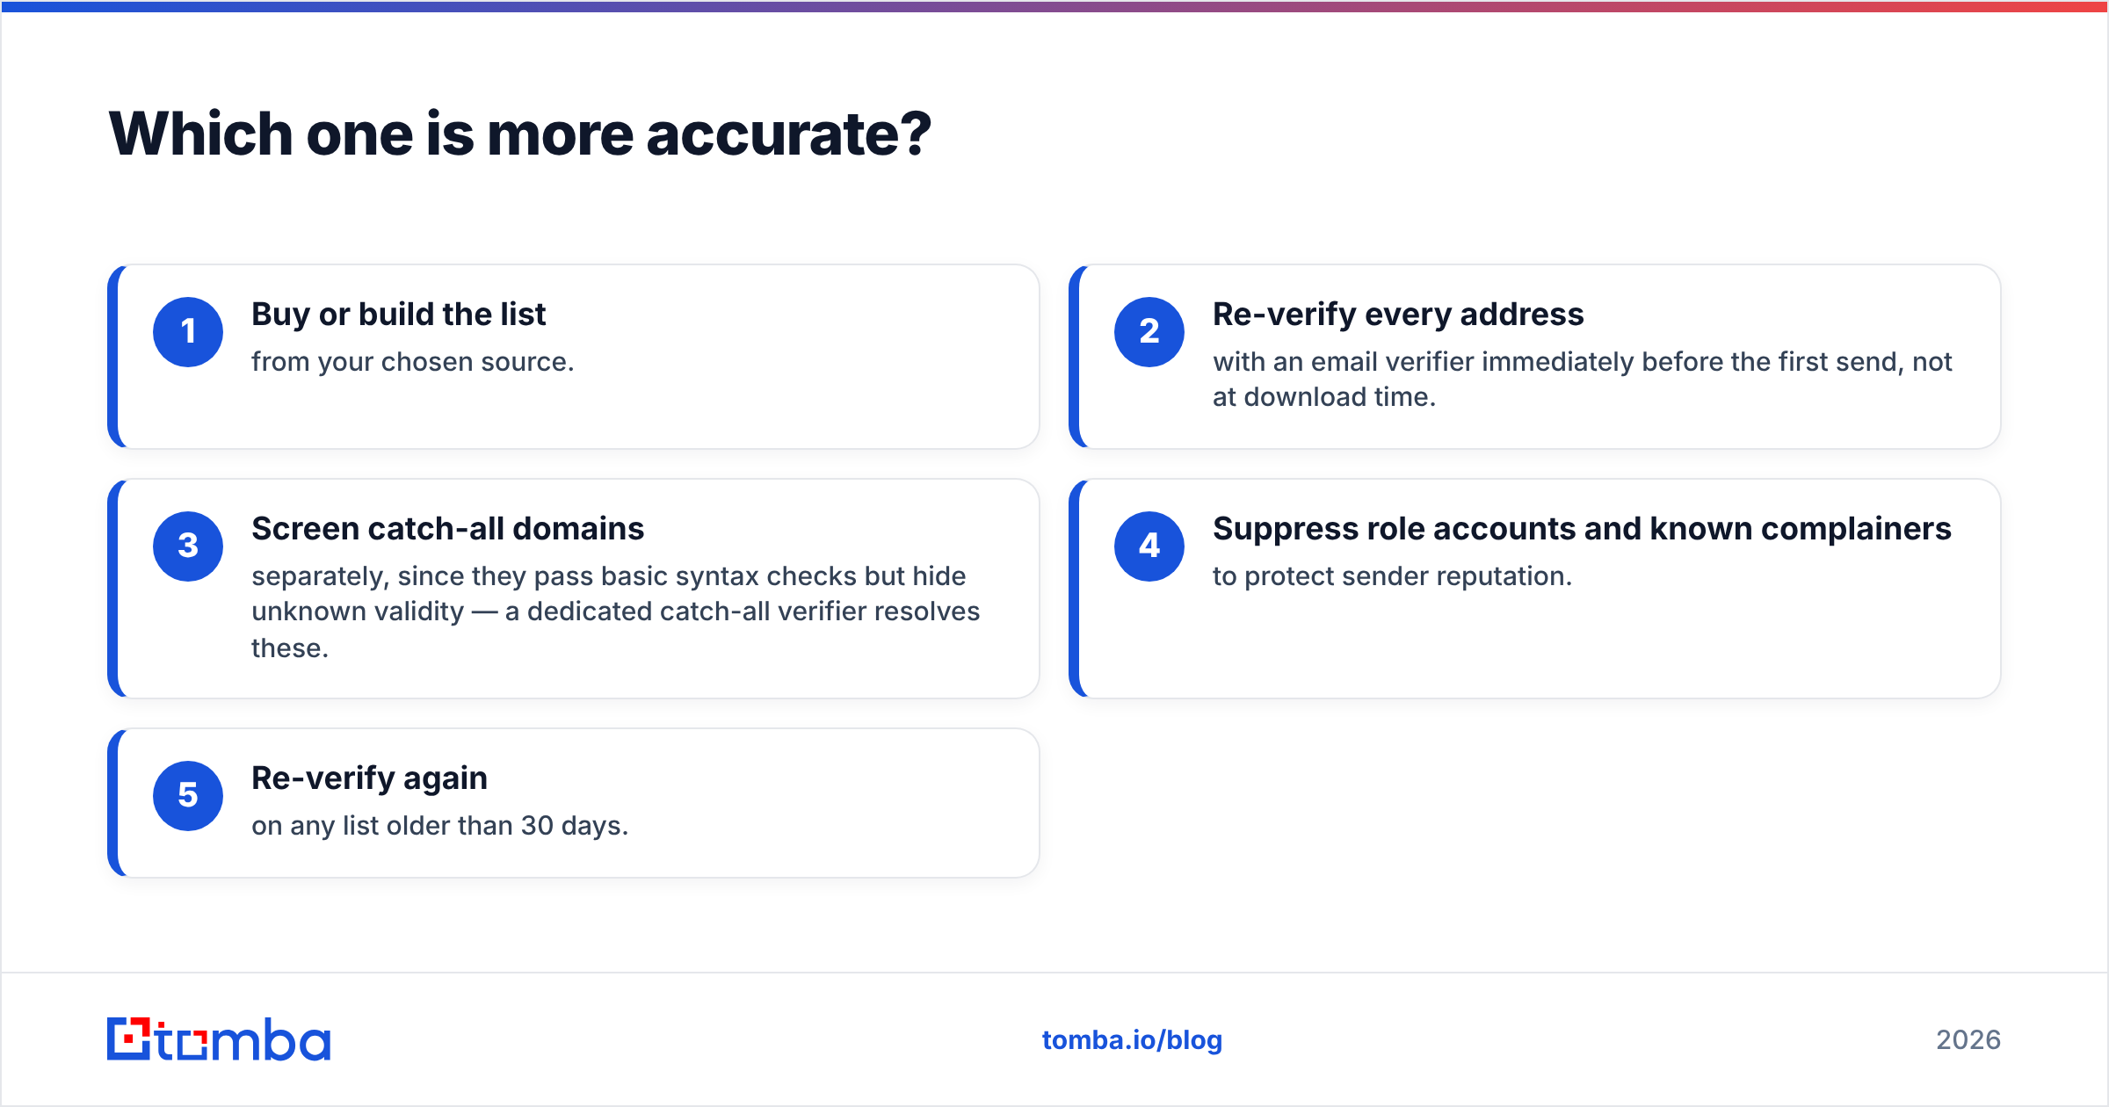Click the Tomba logo square icon
This screenshot has width=2109, height=1107.
coord(129,1039)
